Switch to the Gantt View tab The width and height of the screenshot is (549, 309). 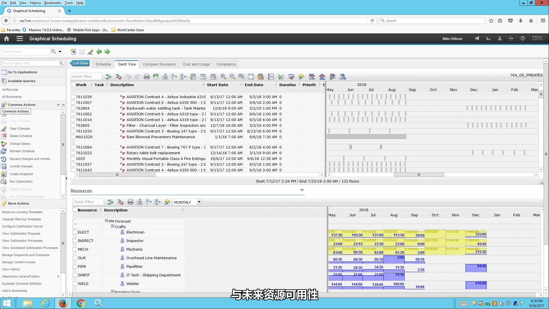pyautogui.click(x=127, y=64)
